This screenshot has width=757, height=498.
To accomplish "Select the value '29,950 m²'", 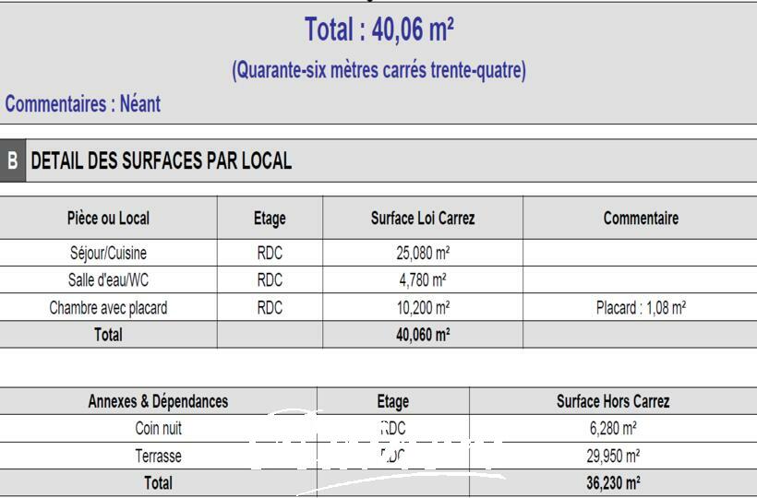I will 613,456.
